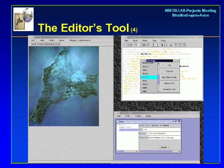Select the highlighted Folio 57v tree item
The image size is (224, 168).
click(x=128, y=130)
